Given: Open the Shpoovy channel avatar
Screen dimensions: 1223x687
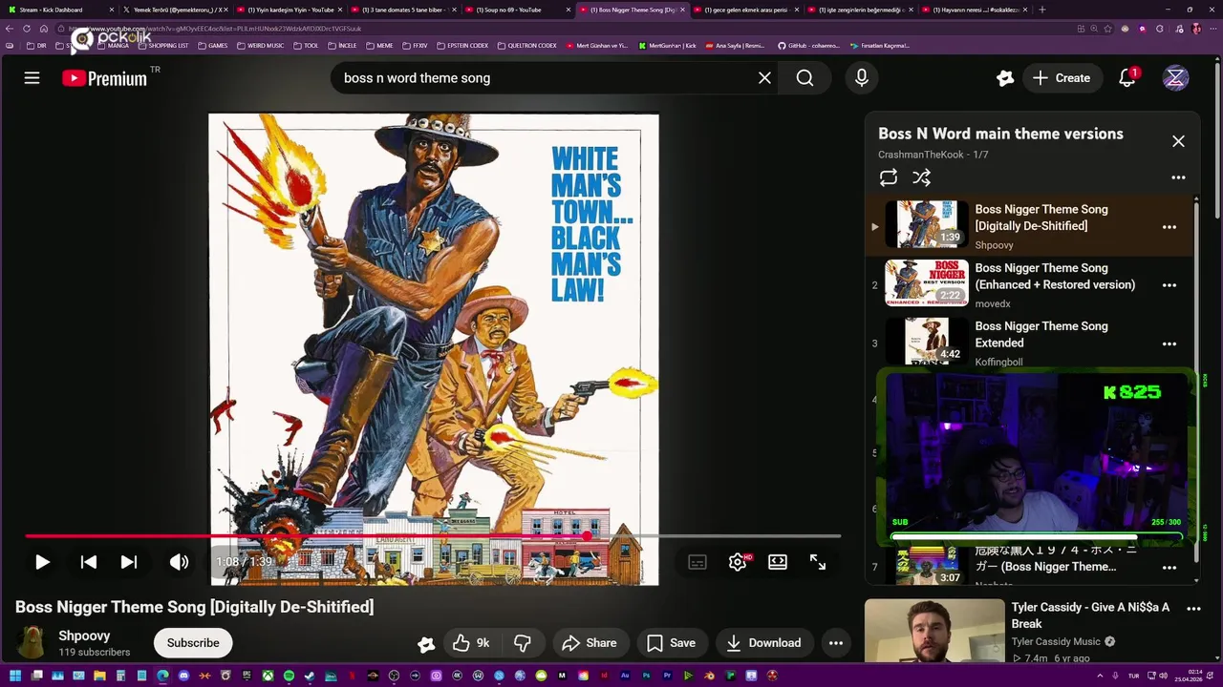Looking at the screenshot, I should tap(32, 643).
